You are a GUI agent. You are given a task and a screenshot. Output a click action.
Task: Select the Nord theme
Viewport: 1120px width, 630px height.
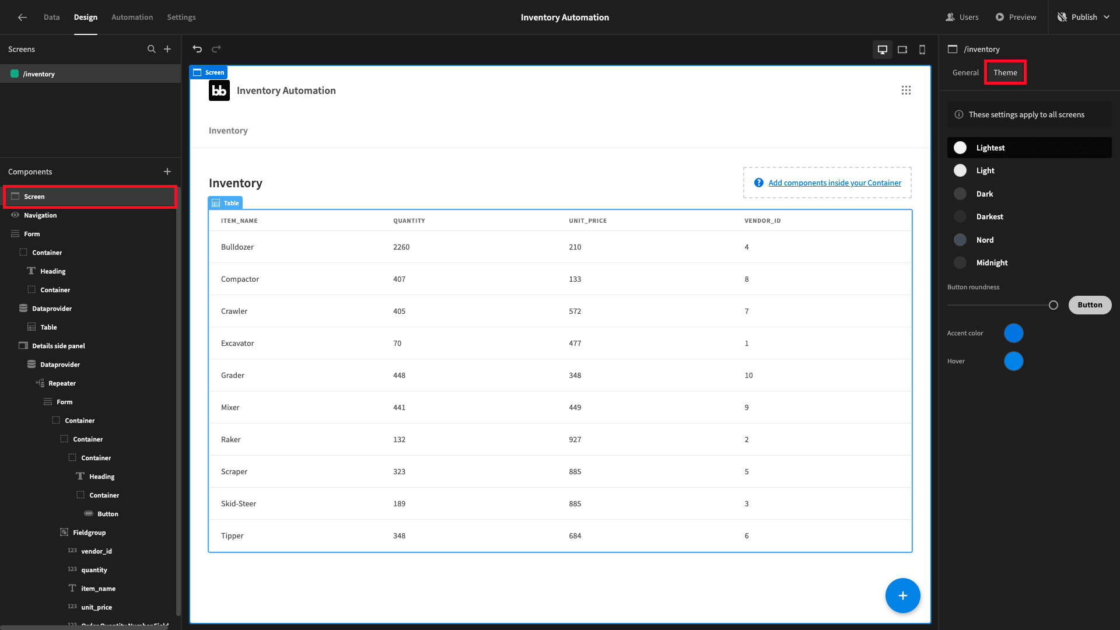coord(1029,240)
